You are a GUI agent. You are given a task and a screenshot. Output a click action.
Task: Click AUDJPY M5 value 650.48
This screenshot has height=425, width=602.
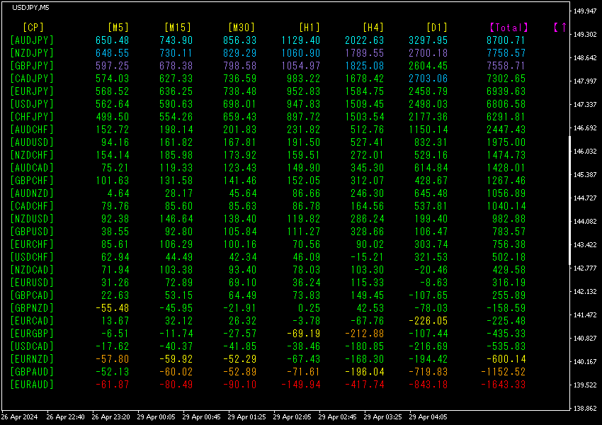tap(112, 40)
